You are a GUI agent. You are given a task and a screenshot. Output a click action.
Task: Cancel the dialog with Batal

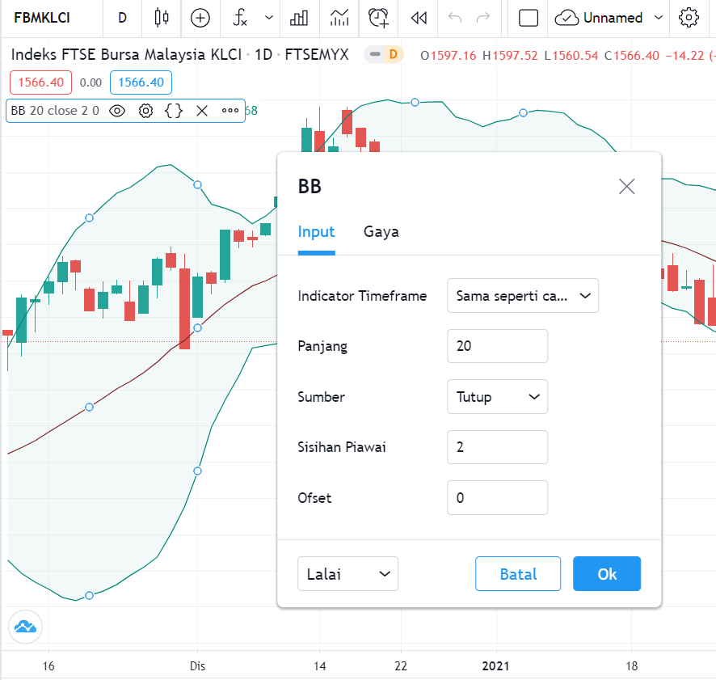click(x=518, y=573)
